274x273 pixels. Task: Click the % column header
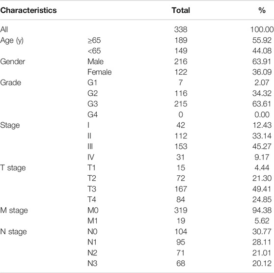262,10
